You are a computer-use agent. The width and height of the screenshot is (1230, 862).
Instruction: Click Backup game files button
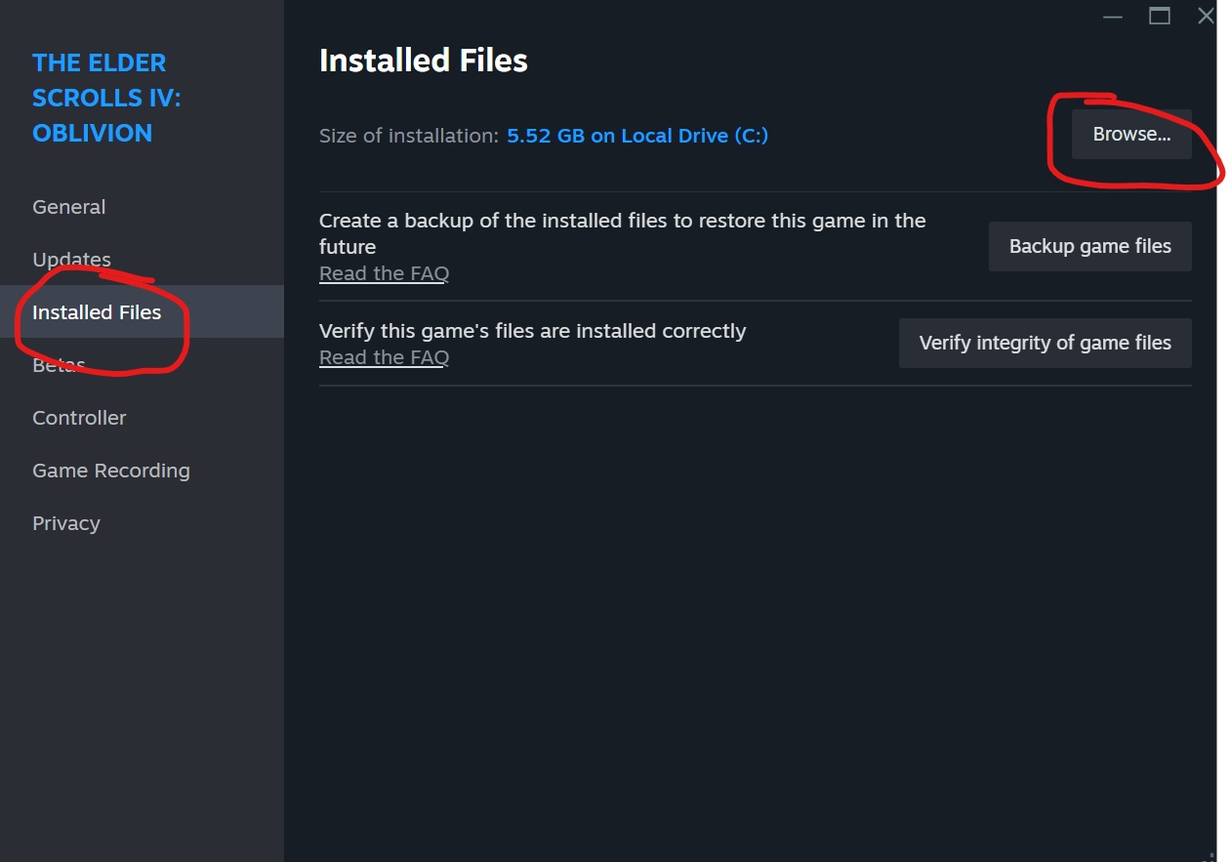pos(1089,246)
